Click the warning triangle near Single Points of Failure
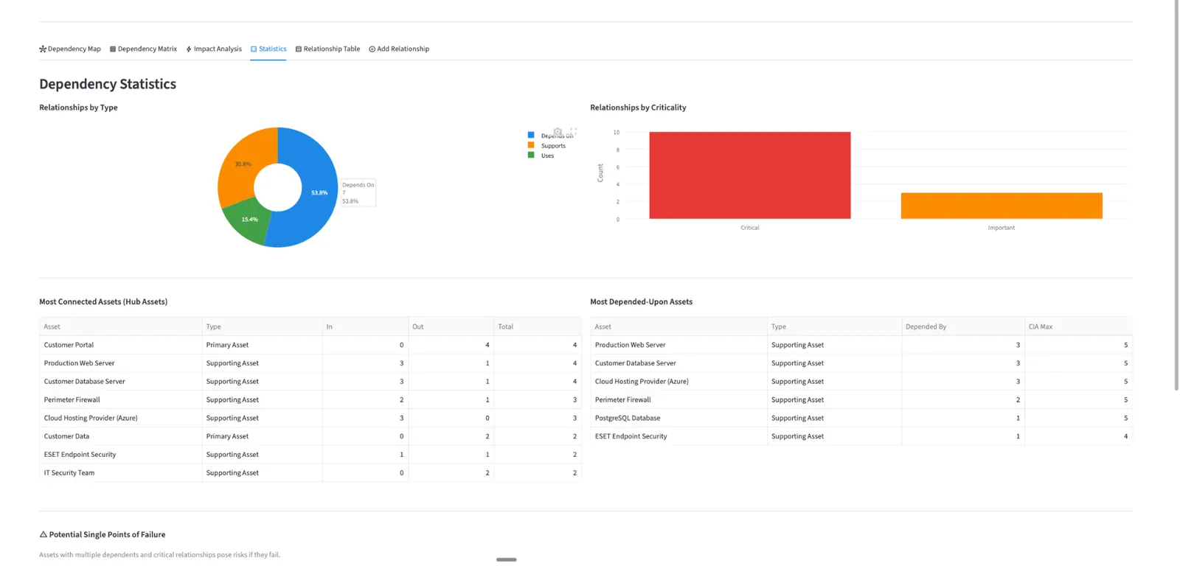 click(x=44, y=534)
